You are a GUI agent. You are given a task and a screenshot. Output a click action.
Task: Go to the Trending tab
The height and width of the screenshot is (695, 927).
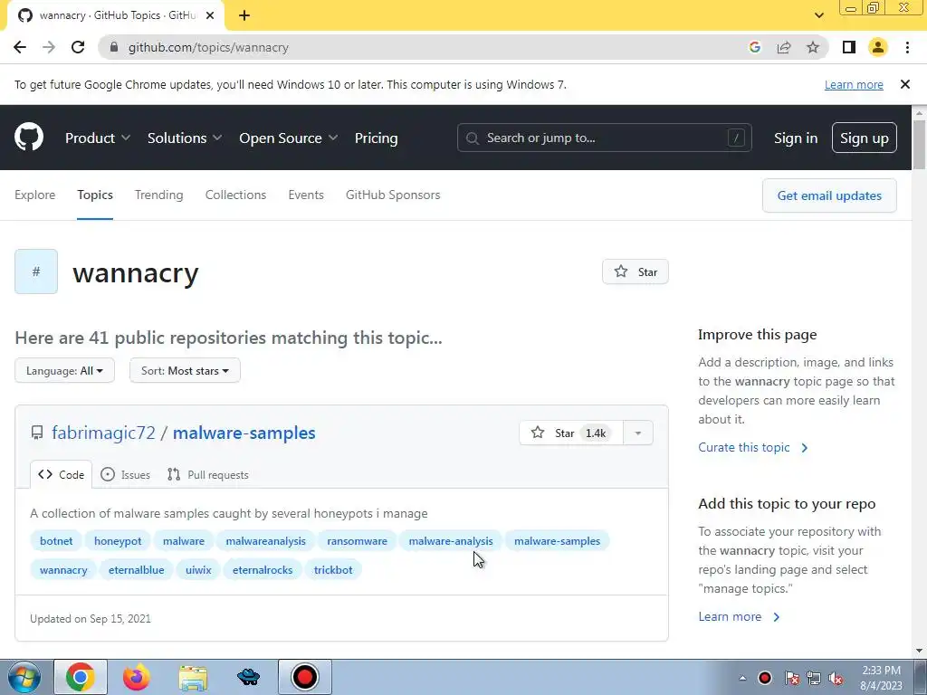point(159,195)
